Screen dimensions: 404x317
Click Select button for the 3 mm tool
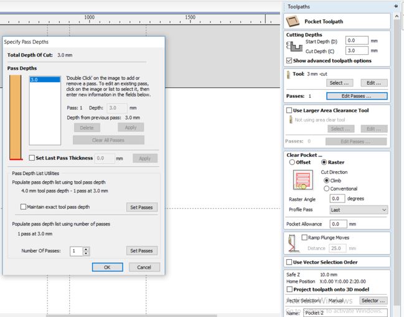tap(339, 83)
